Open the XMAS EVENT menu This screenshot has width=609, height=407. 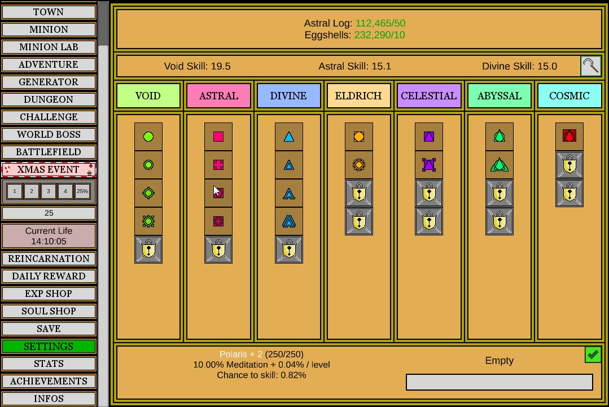(49, 169)
